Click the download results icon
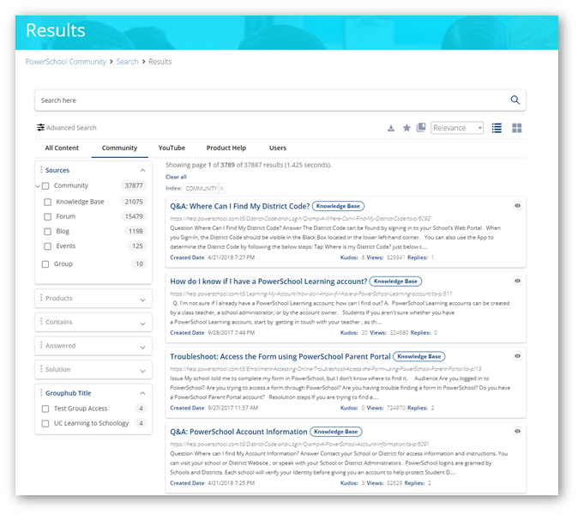The width and height of the screenshot is (578, 515). [391, 129]
